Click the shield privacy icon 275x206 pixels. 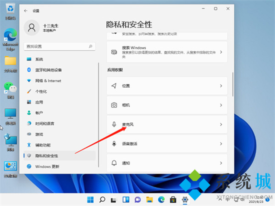point(29,155)
